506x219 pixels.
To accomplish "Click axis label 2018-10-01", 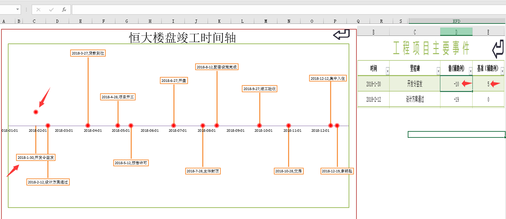I will click(264, 131).
